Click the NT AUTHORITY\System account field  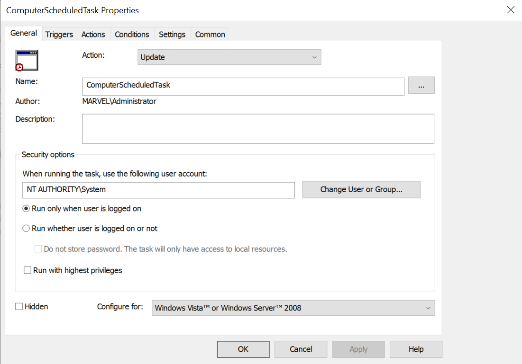click(158, 189)
